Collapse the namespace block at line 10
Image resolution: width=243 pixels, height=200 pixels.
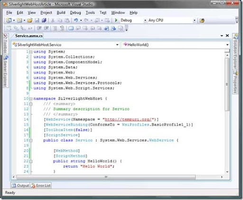point(31,99)
